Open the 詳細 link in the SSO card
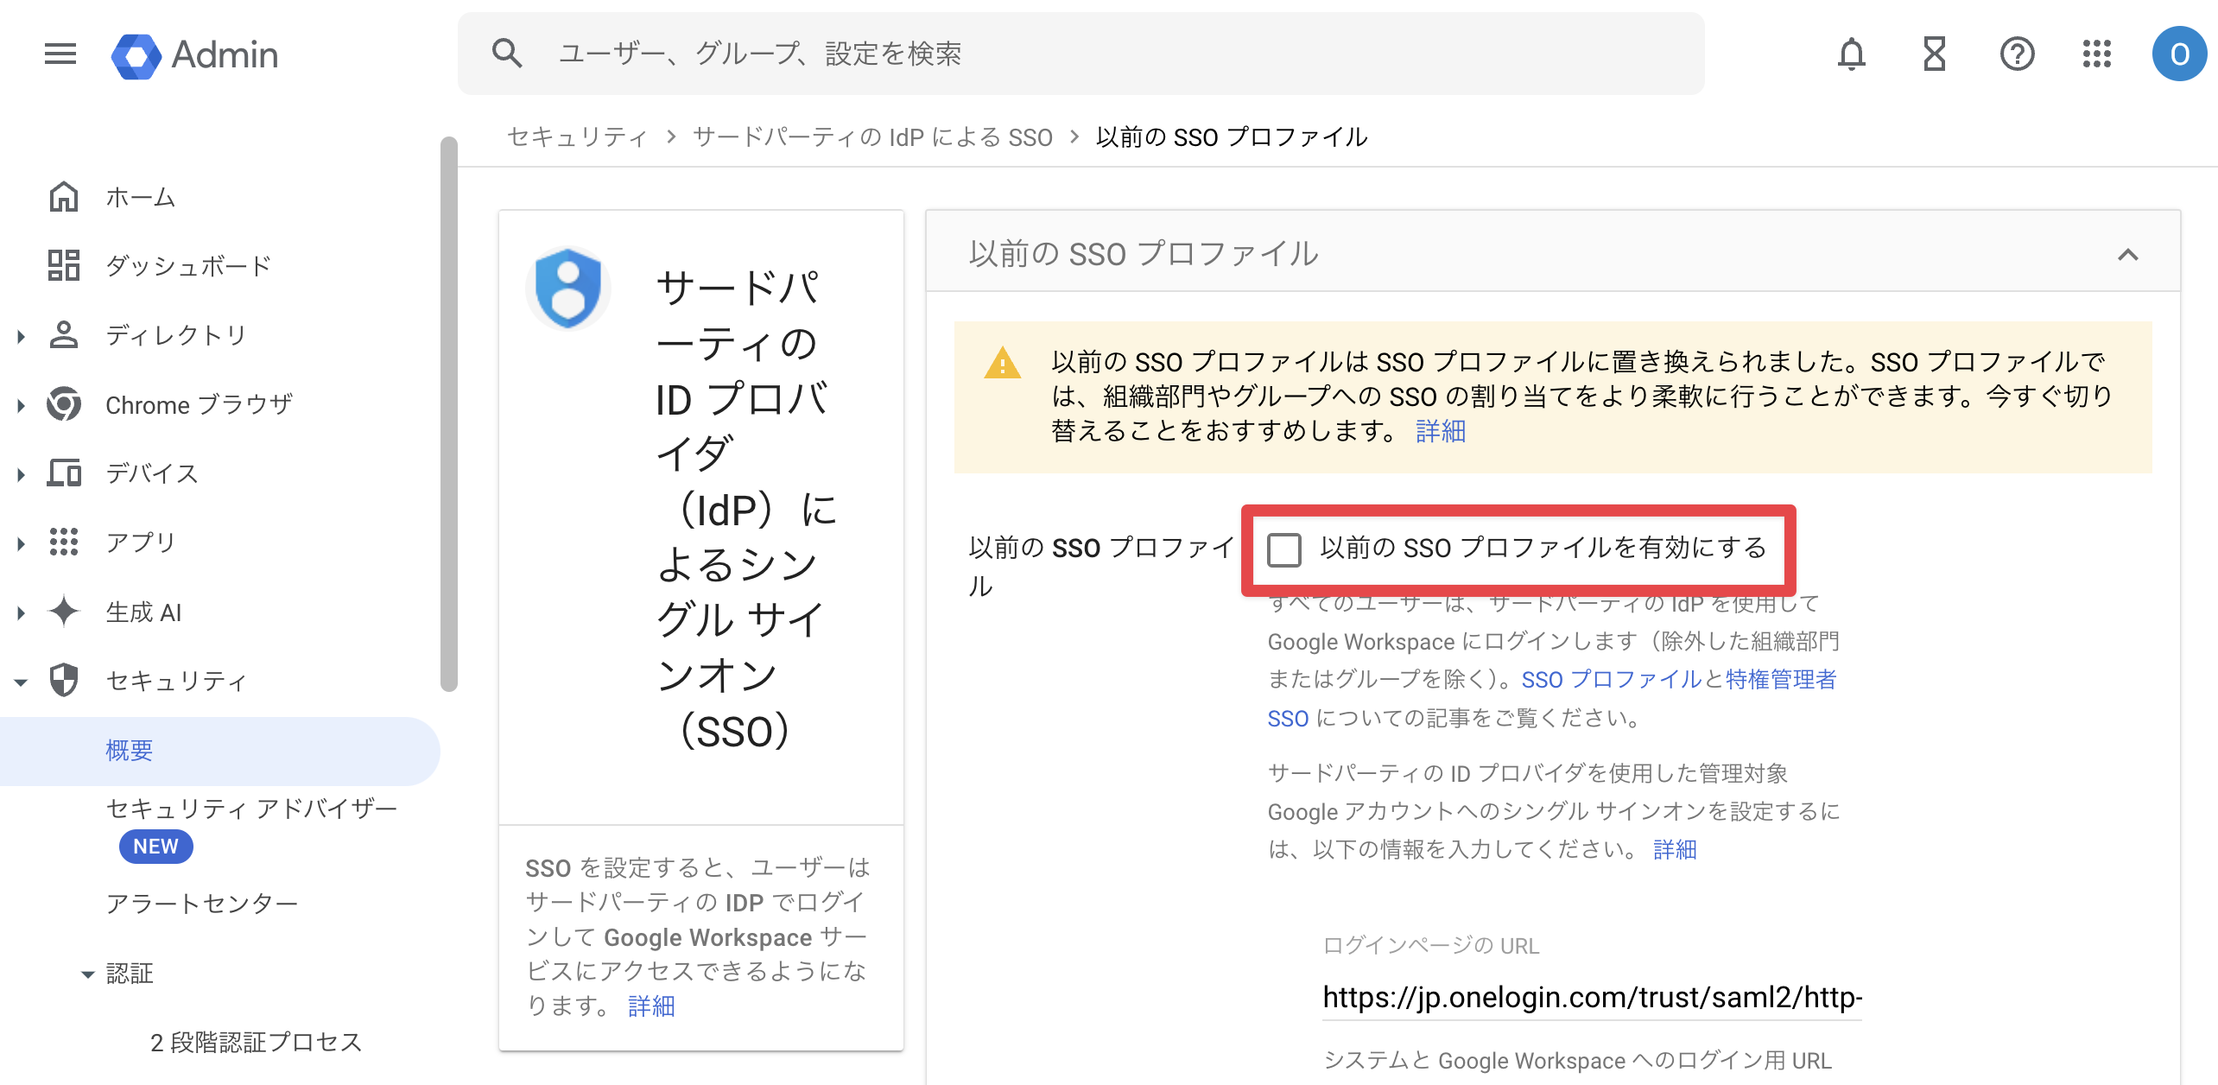Screen dimensions: 2218x1085 pyautogui.click(x=650, y=1006)
